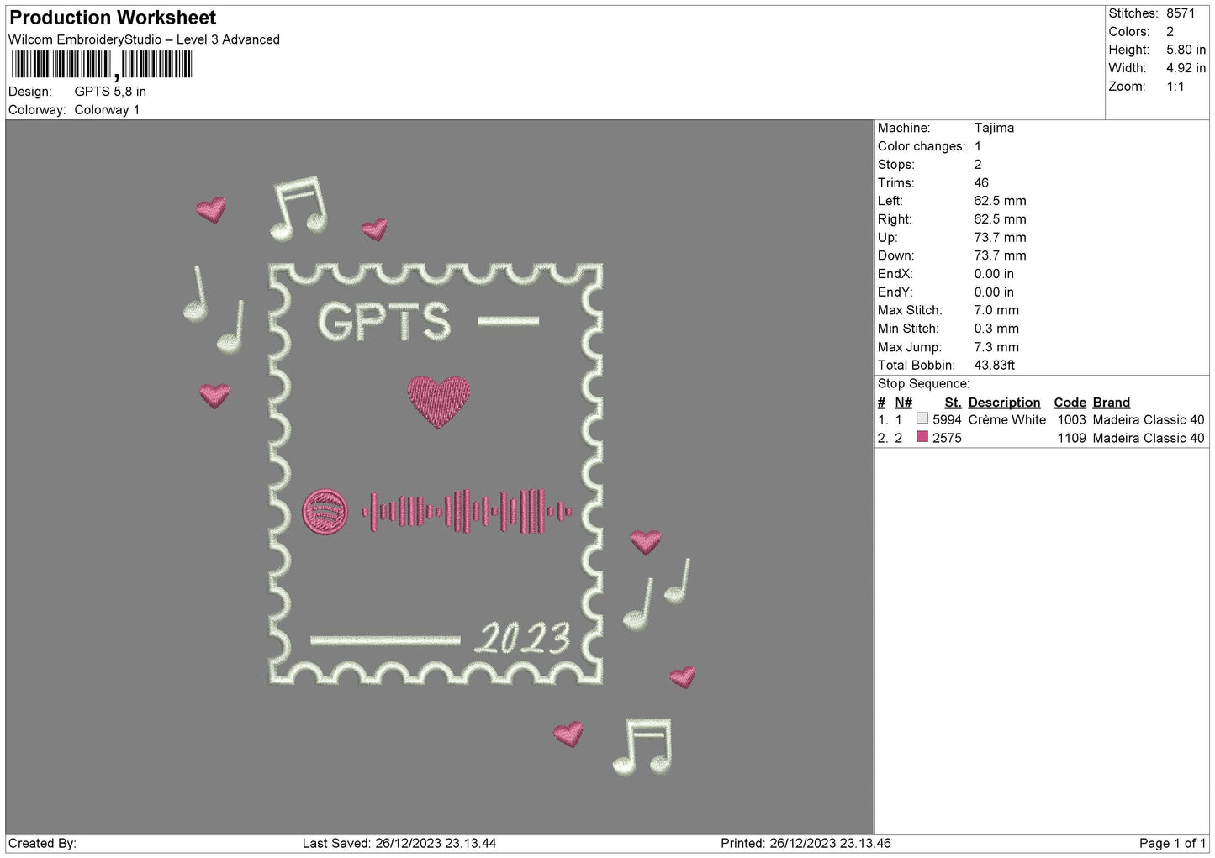The height and width of the screenshot is (858, 1215).
Task: Click the large pink heart in stamp
Action: point(438,402)
